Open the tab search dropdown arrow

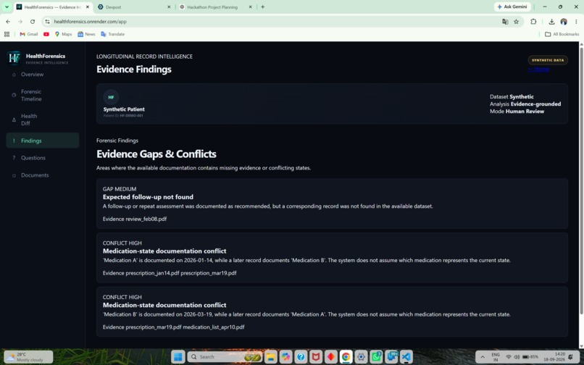pyautogui.click(x=7, y=7)
